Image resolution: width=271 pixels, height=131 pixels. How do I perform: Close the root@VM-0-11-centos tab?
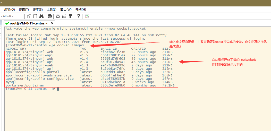click(x=52, y=23)
